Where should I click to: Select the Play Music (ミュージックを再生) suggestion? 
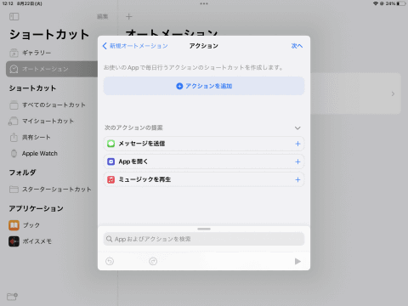click(204, 179)
